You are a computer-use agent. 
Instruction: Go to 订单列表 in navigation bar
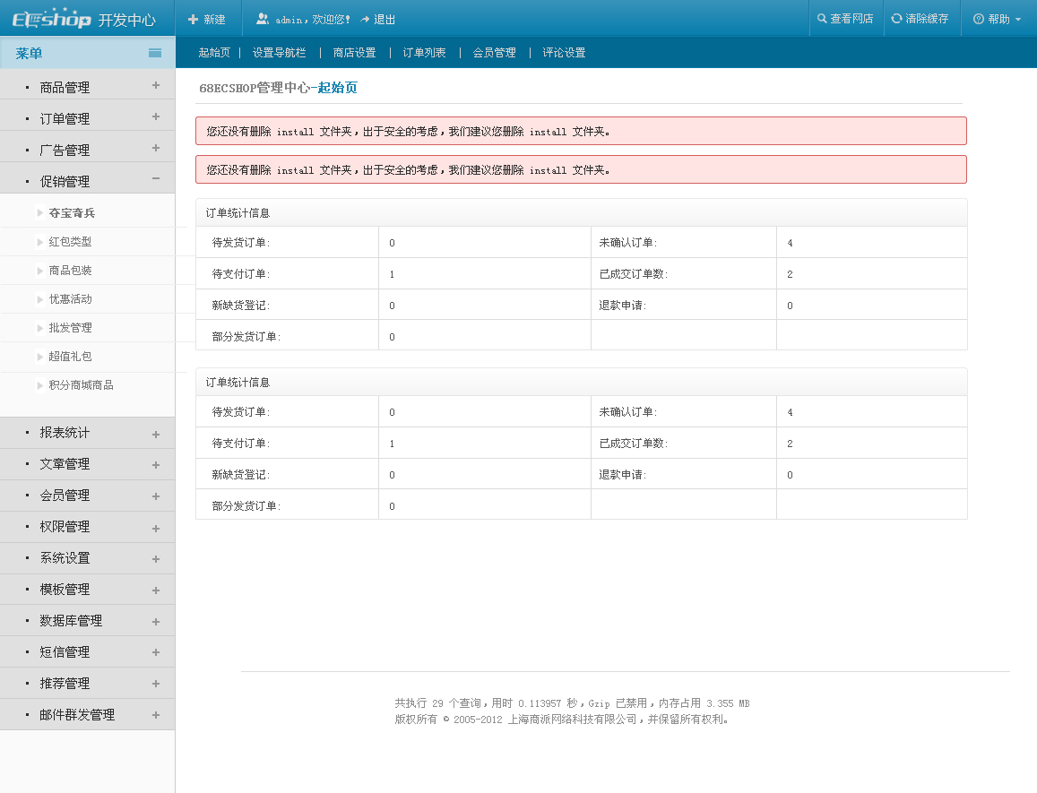tap(424, 53)
